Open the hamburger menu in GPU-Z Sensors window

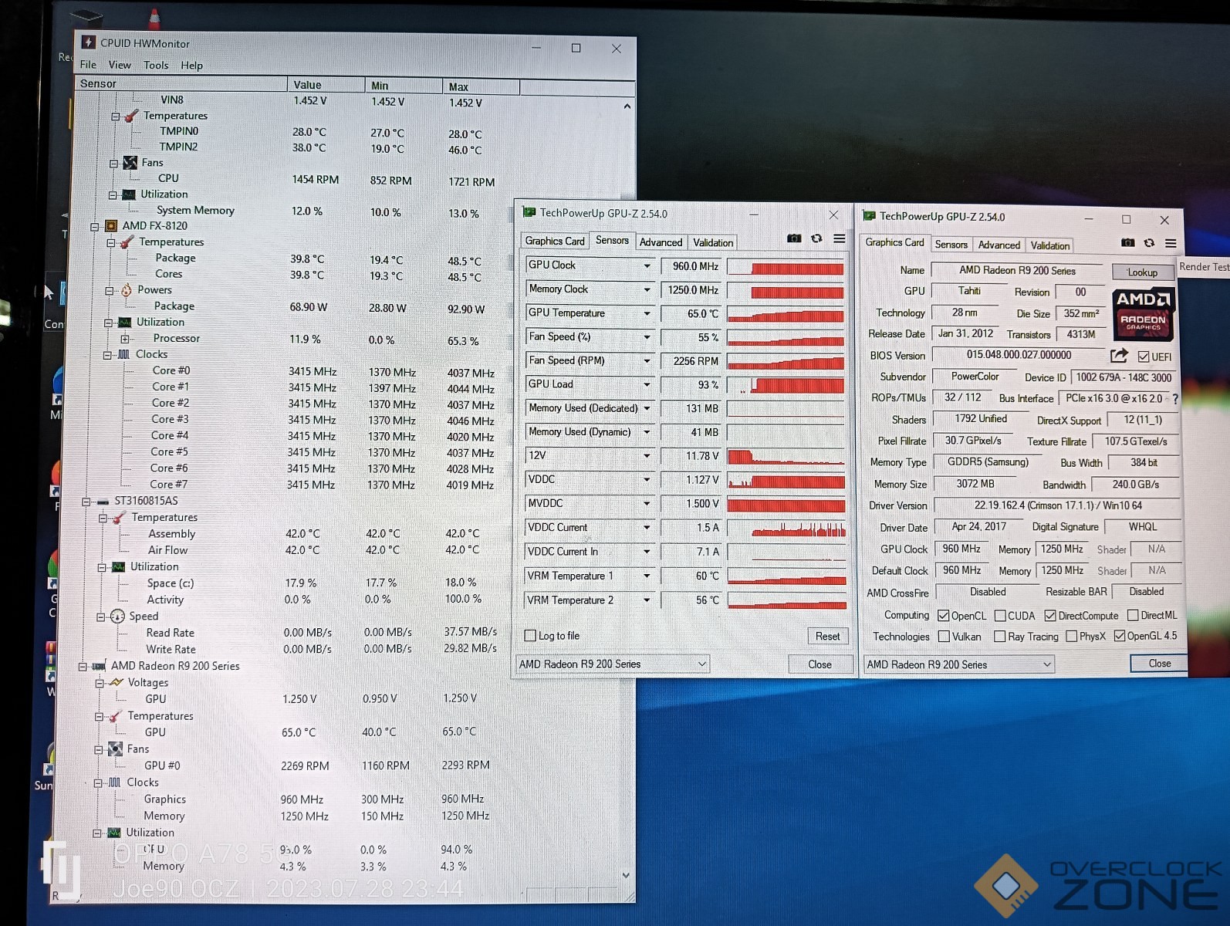tap(839, 238)
